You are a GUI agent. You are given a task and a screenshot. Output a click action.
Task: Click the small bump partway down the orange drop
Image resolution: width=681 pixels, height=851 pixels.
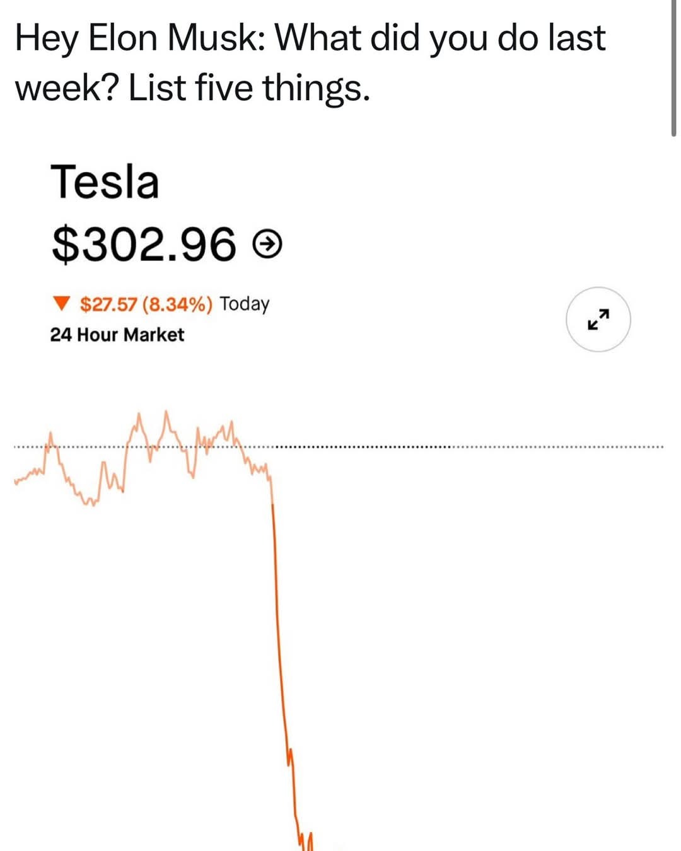pos(289,755)
